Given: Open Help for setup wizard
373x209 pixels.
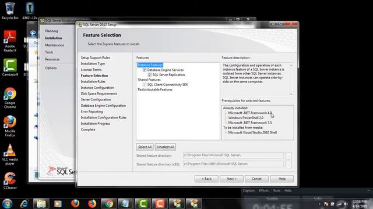Looking at the screenshot, I should coord(282,179).
